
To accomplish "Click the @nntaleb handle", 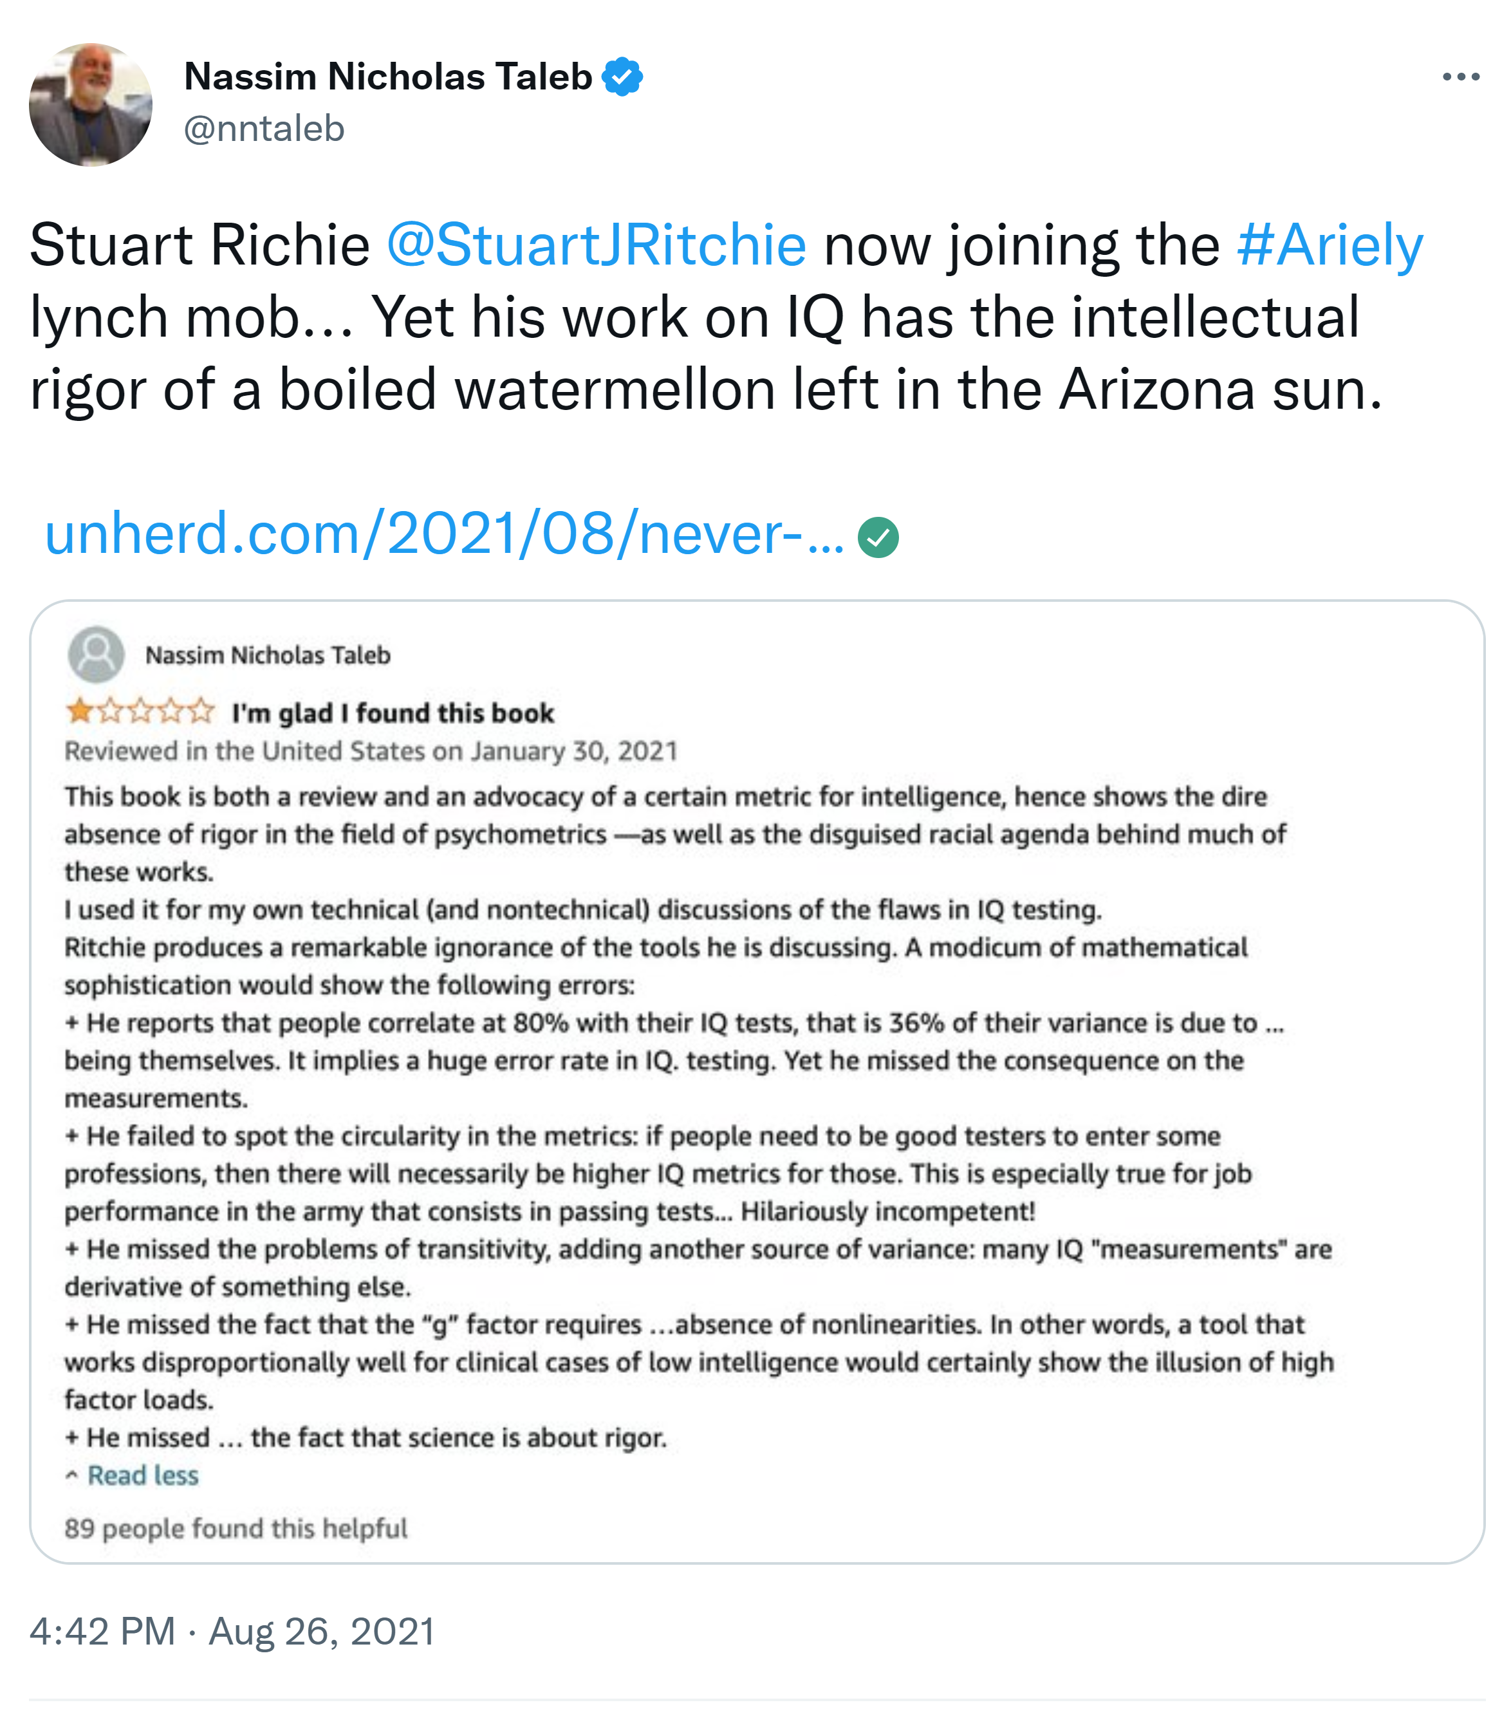I will 264,129.
